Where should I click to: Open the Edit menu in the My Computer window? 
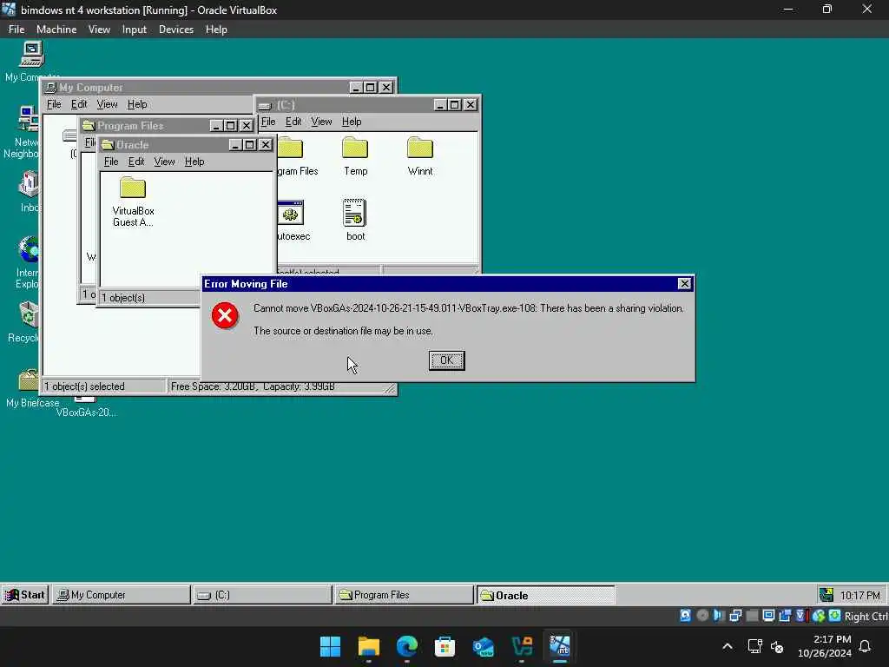[79, 104]
